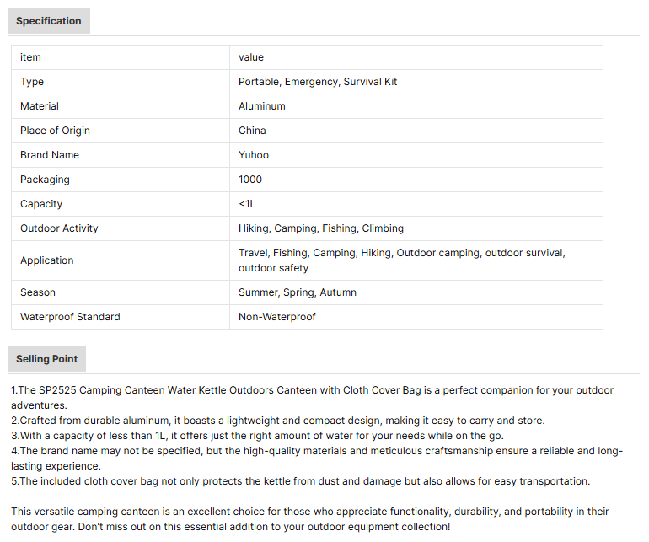Viewport: 649px width, 542px height.
Task: Click the Packaging value 1000
Action: [250, 180]
